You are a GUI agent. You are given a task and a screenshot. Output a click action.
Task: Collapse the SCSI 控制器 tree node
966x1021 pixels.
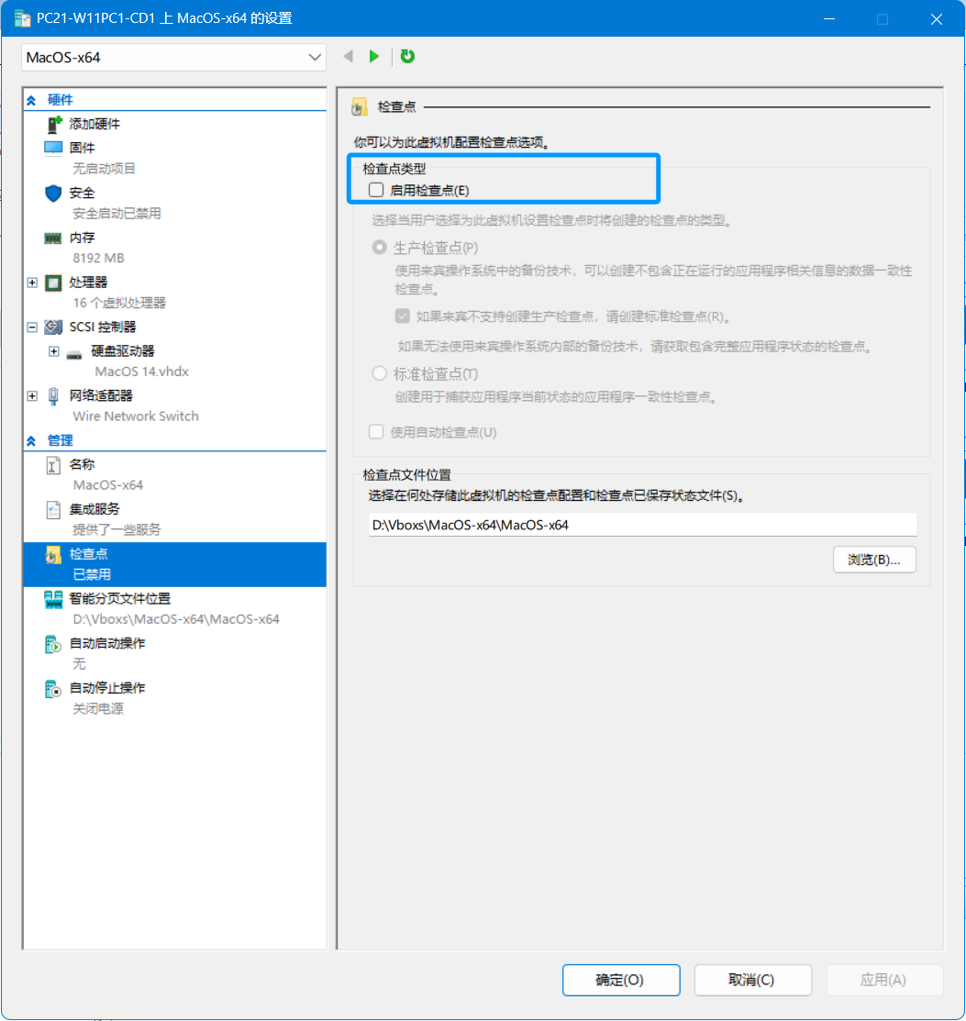(x=32, y=327)
